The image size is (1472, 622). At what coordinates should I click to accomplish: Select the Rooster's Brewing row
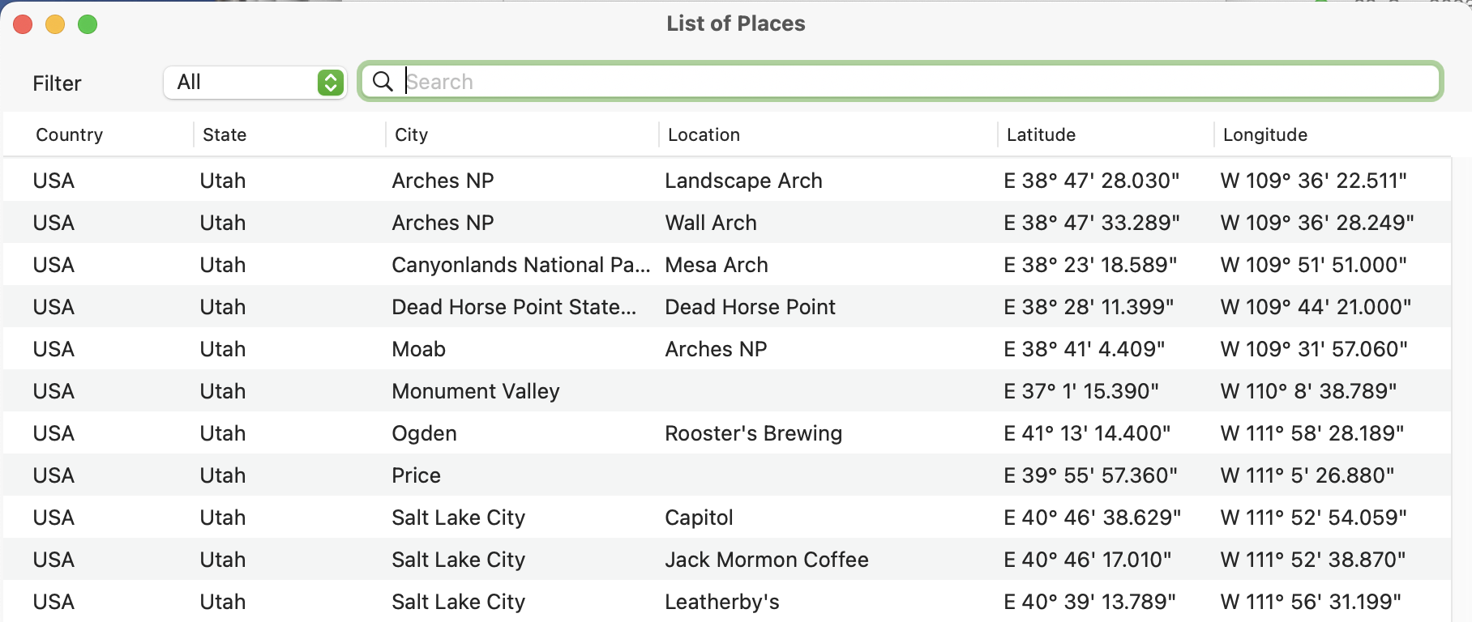(x=727, y=432)
